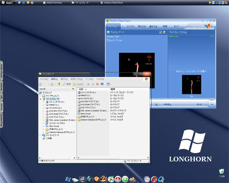Click the red X Delete toolbar icon

[x=97, y=84]
